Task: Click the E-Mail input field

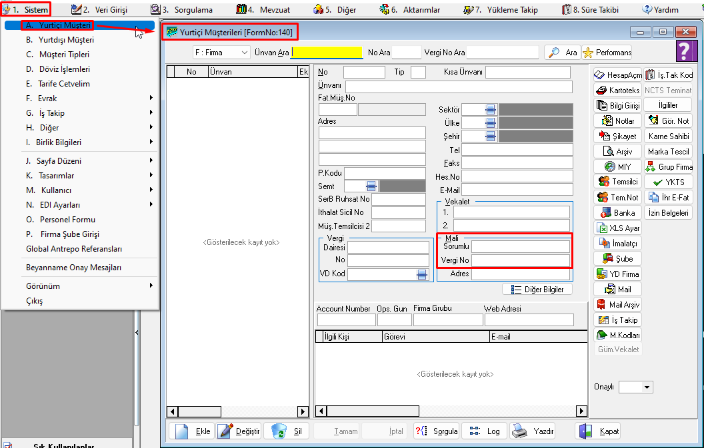Action: click(x=517, y=190)
